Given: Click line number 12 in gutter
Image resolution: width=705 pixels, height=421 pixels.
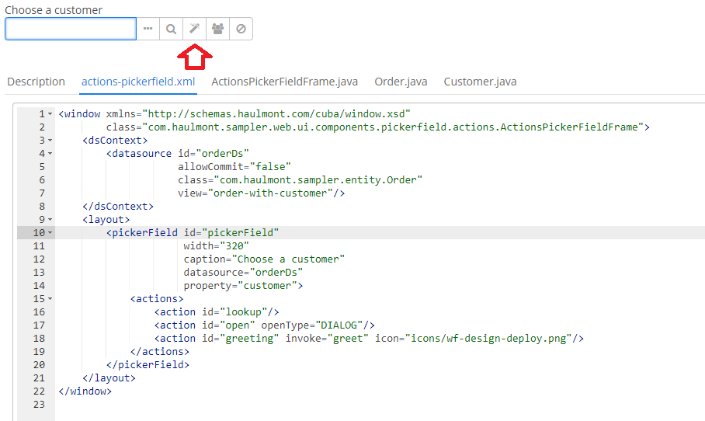Looking at the screenshot, I should point(39,259).
